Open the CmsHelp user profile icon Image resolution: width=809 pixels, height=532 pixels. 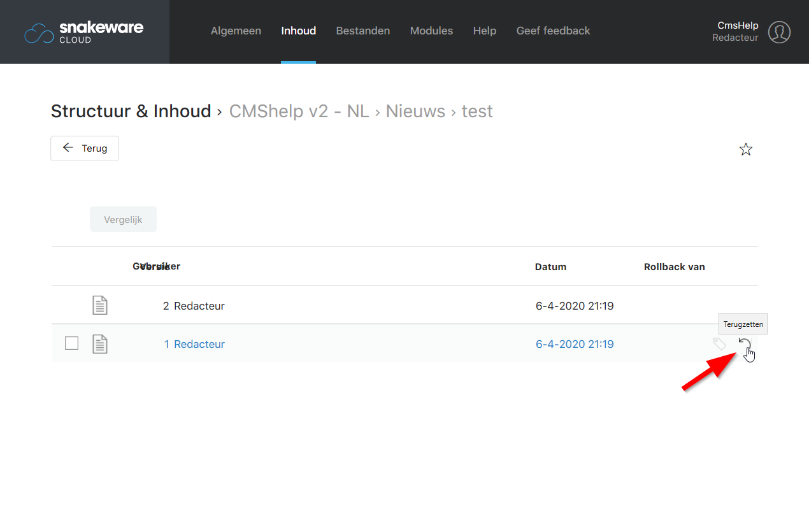click(779, 32)
